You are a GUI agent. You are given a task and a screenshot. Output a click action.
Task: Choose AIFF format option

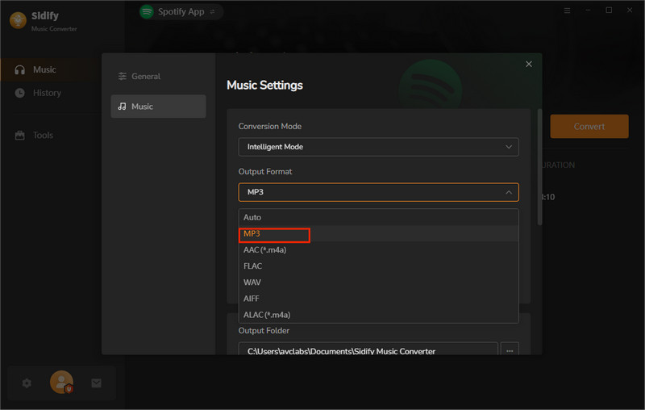pos(378,299)
